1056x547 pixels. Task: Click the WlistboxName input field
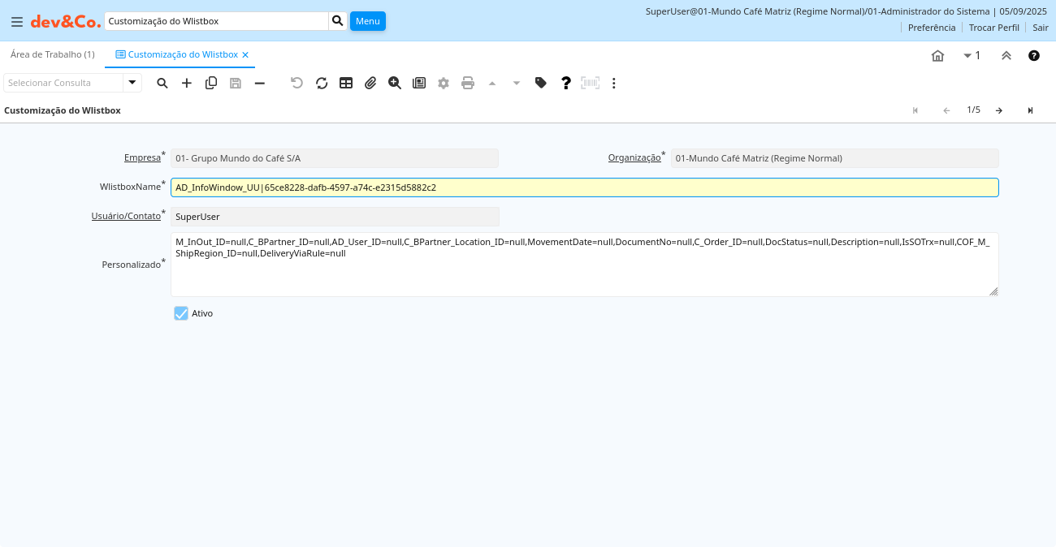point(584,187)
